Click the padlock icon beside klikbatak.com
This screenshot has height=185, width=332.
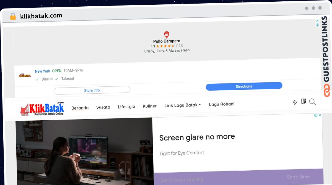13,16
